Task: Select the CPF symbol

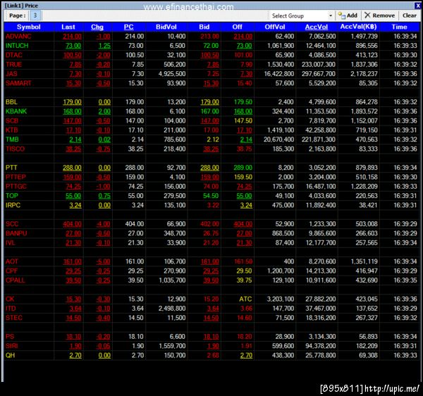Action: [x=11, y=271]
